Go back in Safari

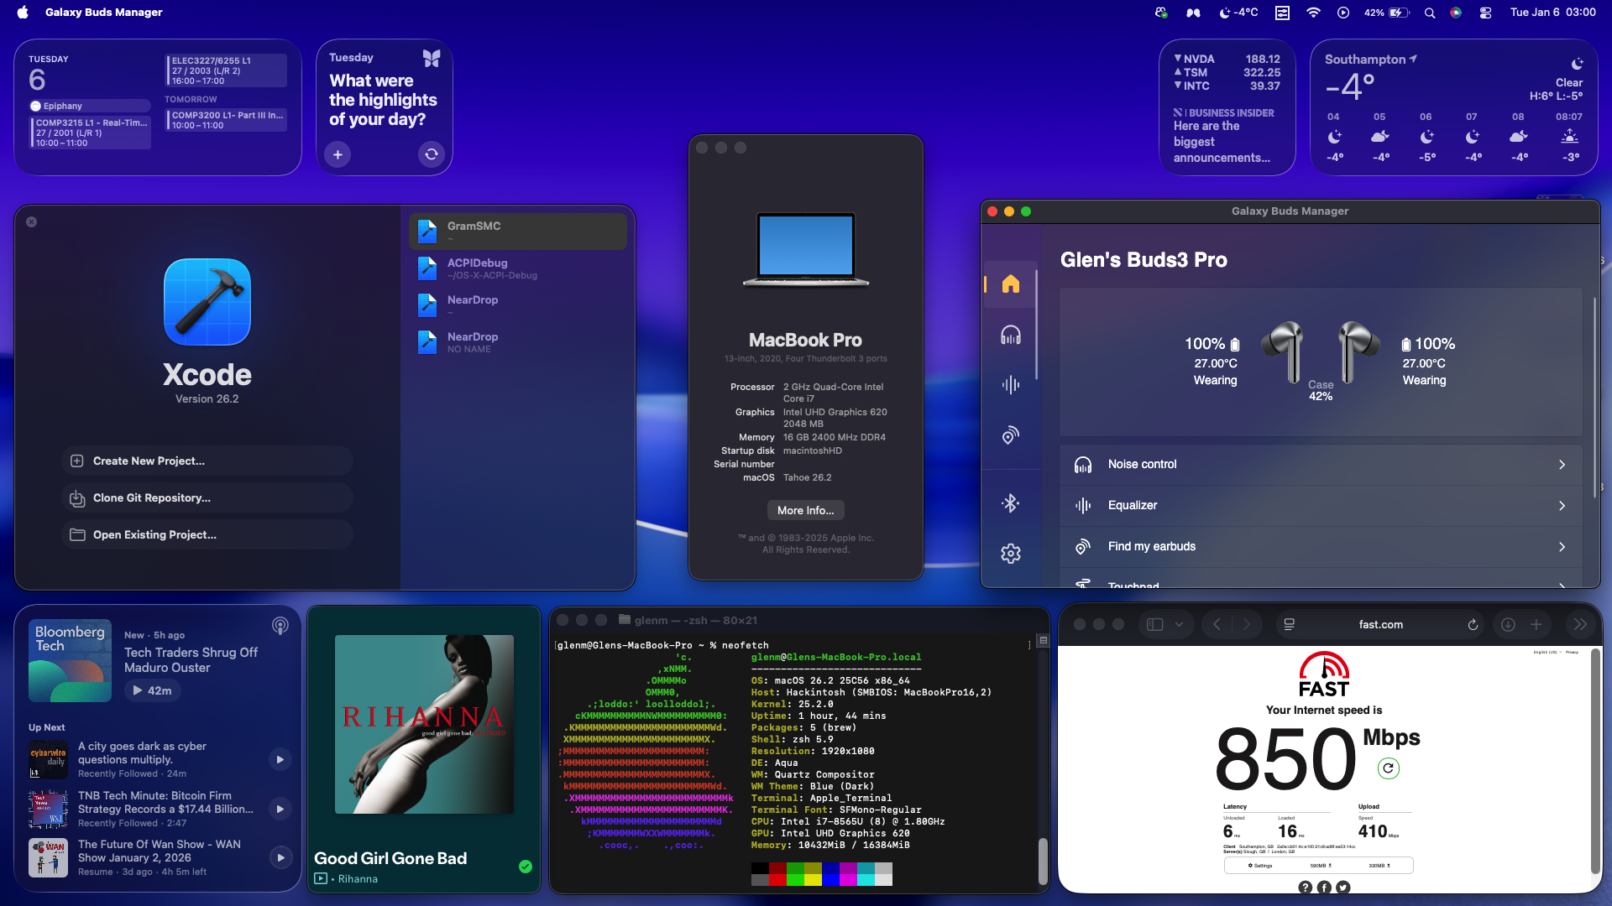[1217, 624]
